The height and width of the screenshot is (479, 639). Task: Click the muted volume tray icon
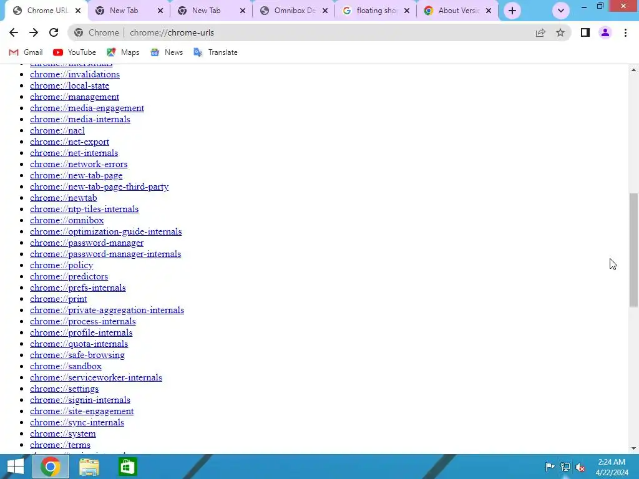[x=580, y=467]
